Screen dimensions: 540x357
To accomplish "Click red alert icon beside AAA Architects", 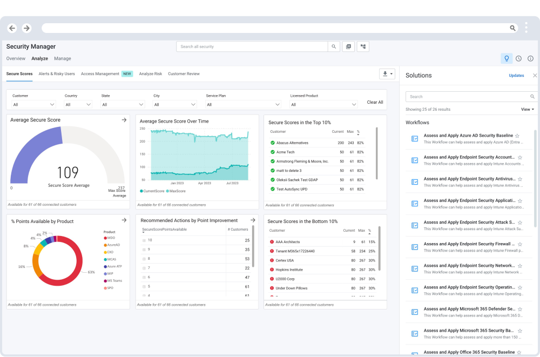I will 272,242.
